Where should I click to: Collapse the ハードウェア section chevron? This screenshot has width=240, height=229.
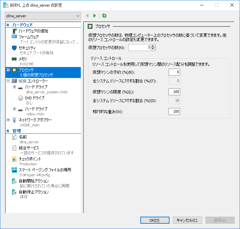tap(8, 25)
